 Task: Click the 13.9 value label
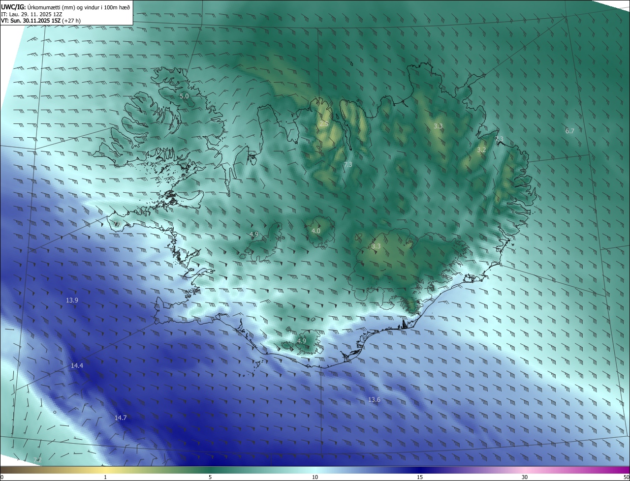coord(72,300)
